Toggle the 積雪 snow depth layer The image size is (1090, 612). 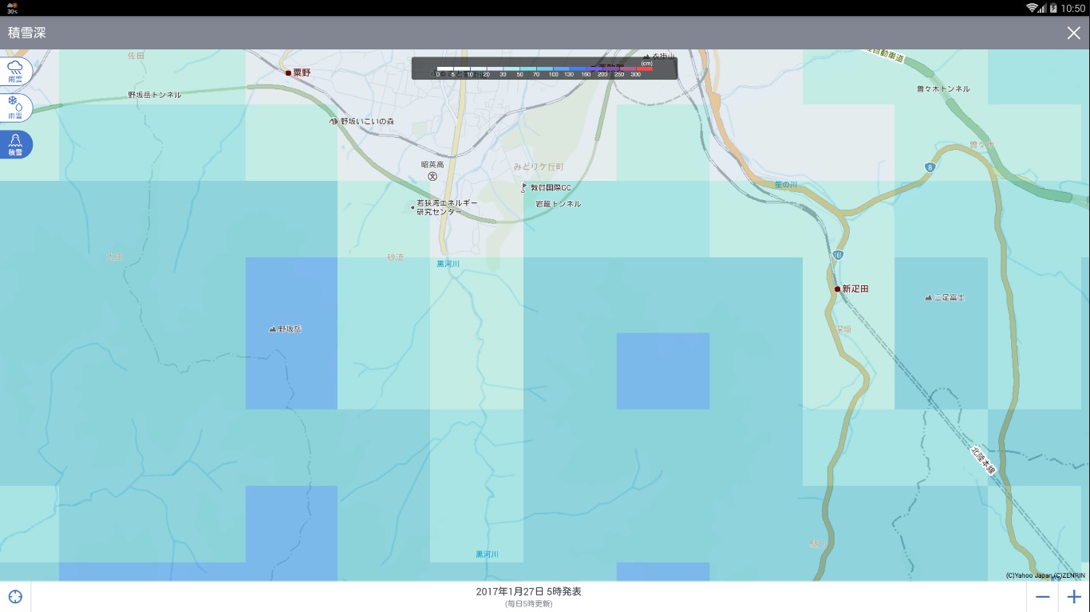click(x=15, y=144)
